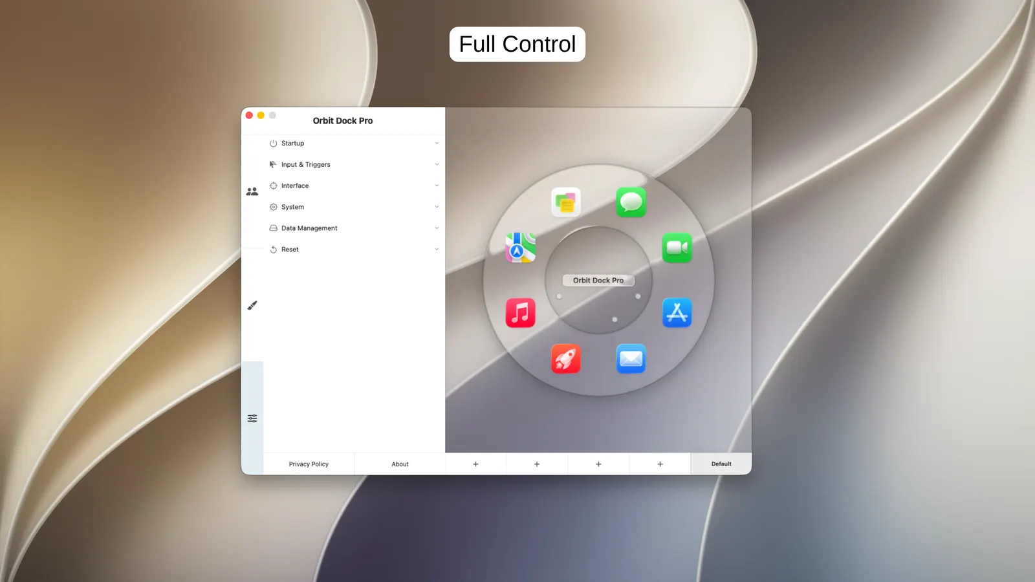This screenshot has width=1035, height=582.
Task: Expand the Input & Triggers section
Action: pyautogui.click(x=354, y=164)
